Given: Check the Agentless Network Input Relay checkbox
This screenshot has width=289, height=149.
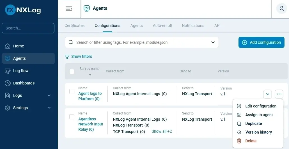Looking at the screenshot, I should pyautogui.click(x=72, y=117).
